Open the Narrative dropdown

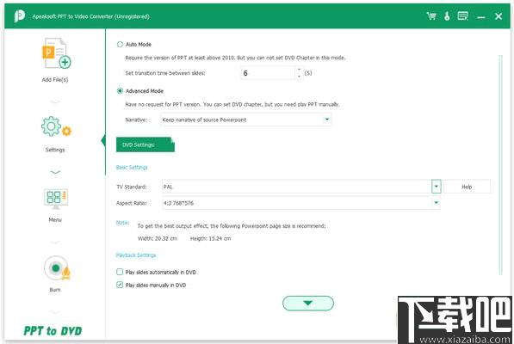pos(245,120)
